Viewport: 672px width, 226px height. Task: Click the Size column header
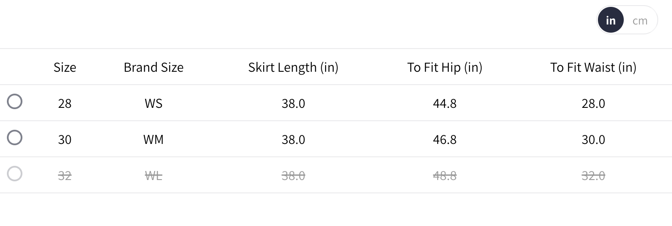(x=65, y=67)
